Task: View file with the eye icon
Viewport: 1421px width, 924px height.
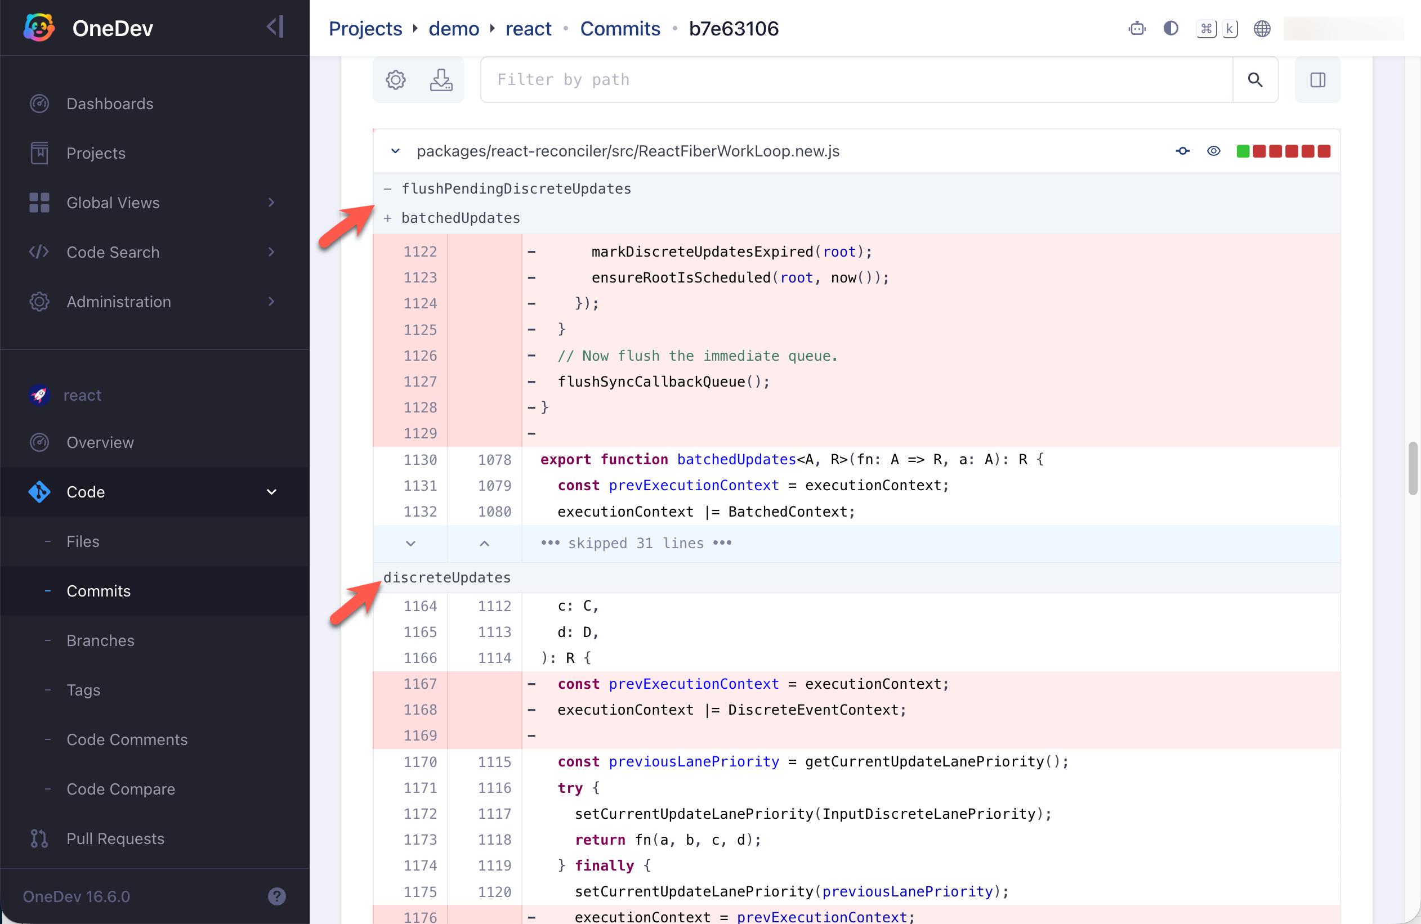Action: [x=1213, y=151]
